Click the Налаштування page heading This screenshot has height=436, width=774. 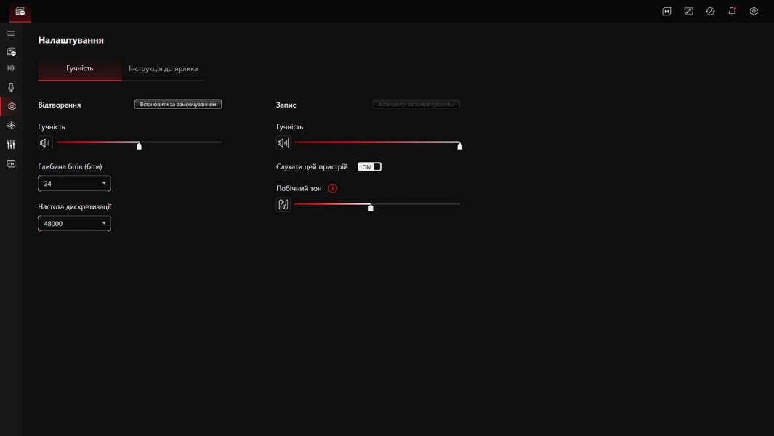click(x=71, y=40)
